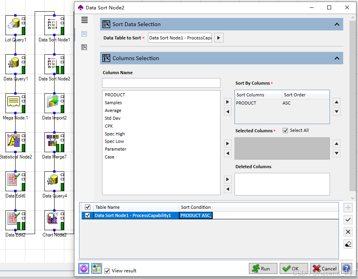Select the Data Merge7 node icon

54,141
